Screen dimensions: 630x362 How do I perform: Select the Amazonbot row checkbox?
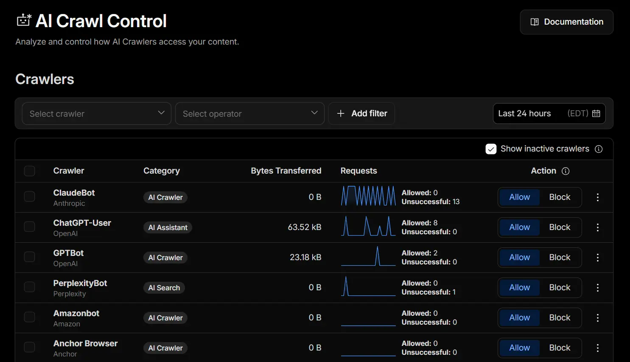[x=29, y=317]
